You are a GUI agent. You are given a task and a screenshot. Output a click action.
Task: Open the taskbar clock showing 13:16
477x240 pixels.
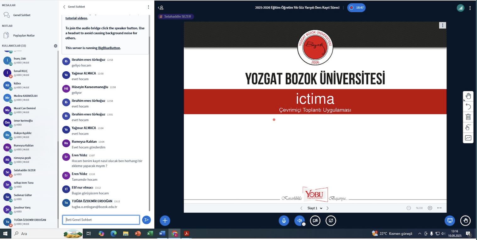coord(454,233)
